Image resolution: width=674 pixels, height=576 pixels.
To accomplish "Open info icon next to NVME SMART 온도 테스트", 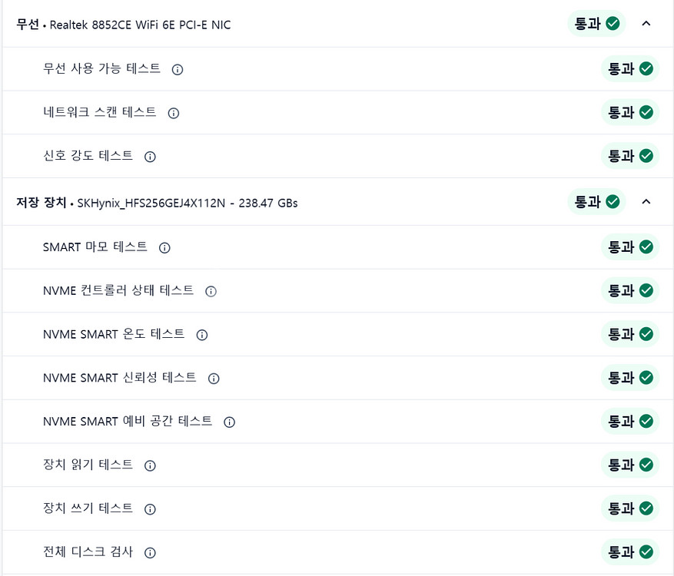I will (202, 335).
